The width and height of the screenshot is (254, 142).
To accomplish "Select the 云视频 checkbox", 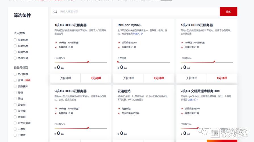I will 15,111.
